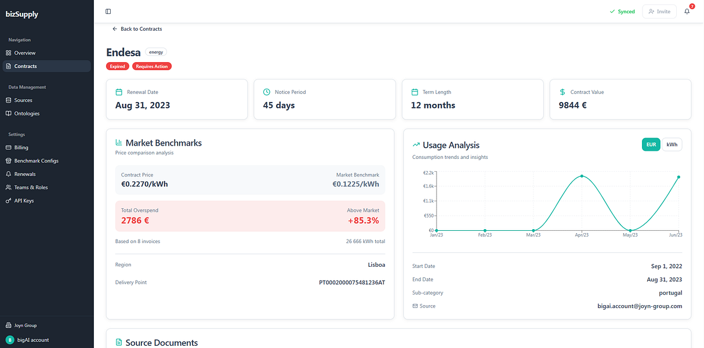704x348 pixels.
Task: Click the Requires Action badge
Action: [x=152, y=67]
